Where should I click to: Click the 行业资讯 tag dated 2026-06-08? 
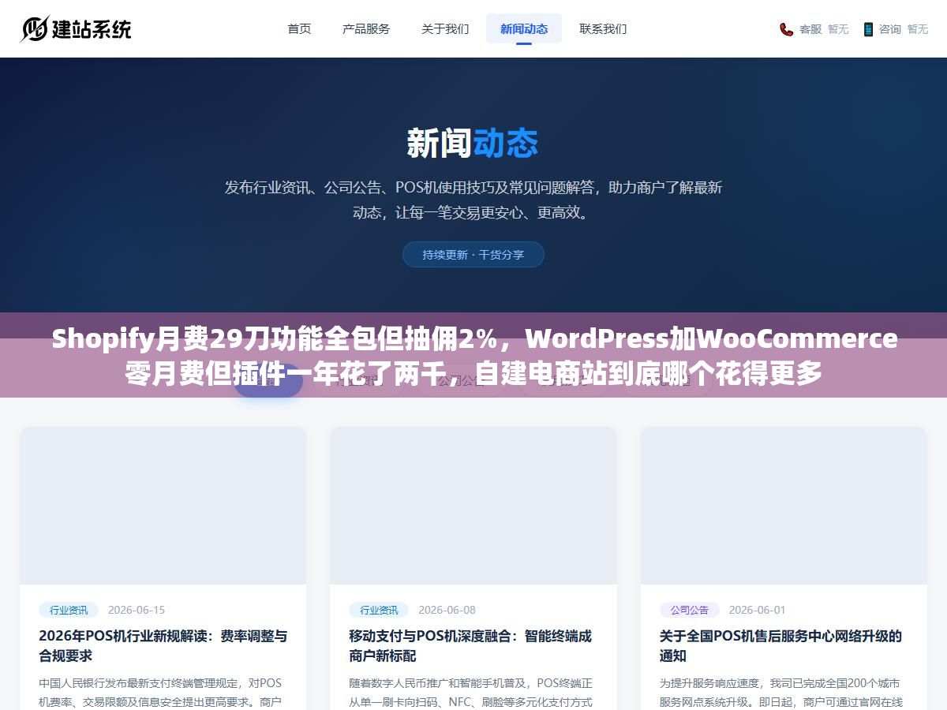click(379, 610)
